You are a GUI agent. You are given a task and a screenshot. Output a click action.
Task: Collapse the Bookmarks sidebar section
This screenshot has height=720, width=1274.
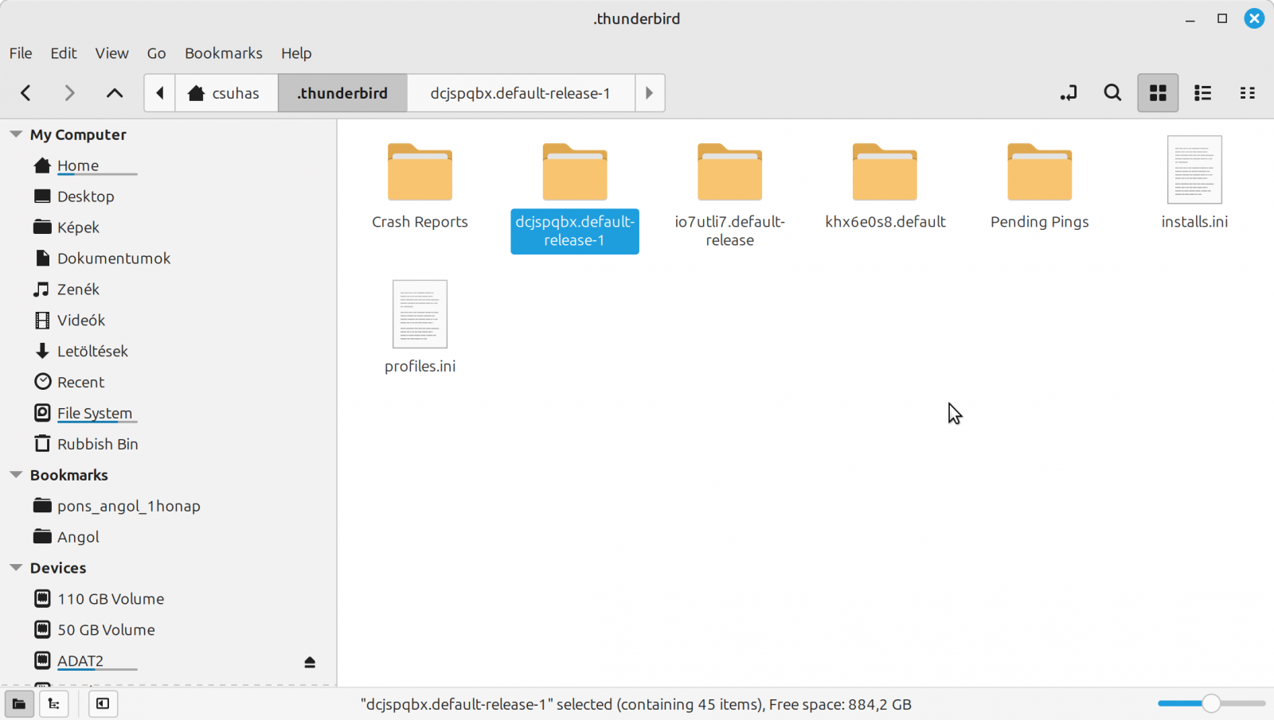coord(16,475)
